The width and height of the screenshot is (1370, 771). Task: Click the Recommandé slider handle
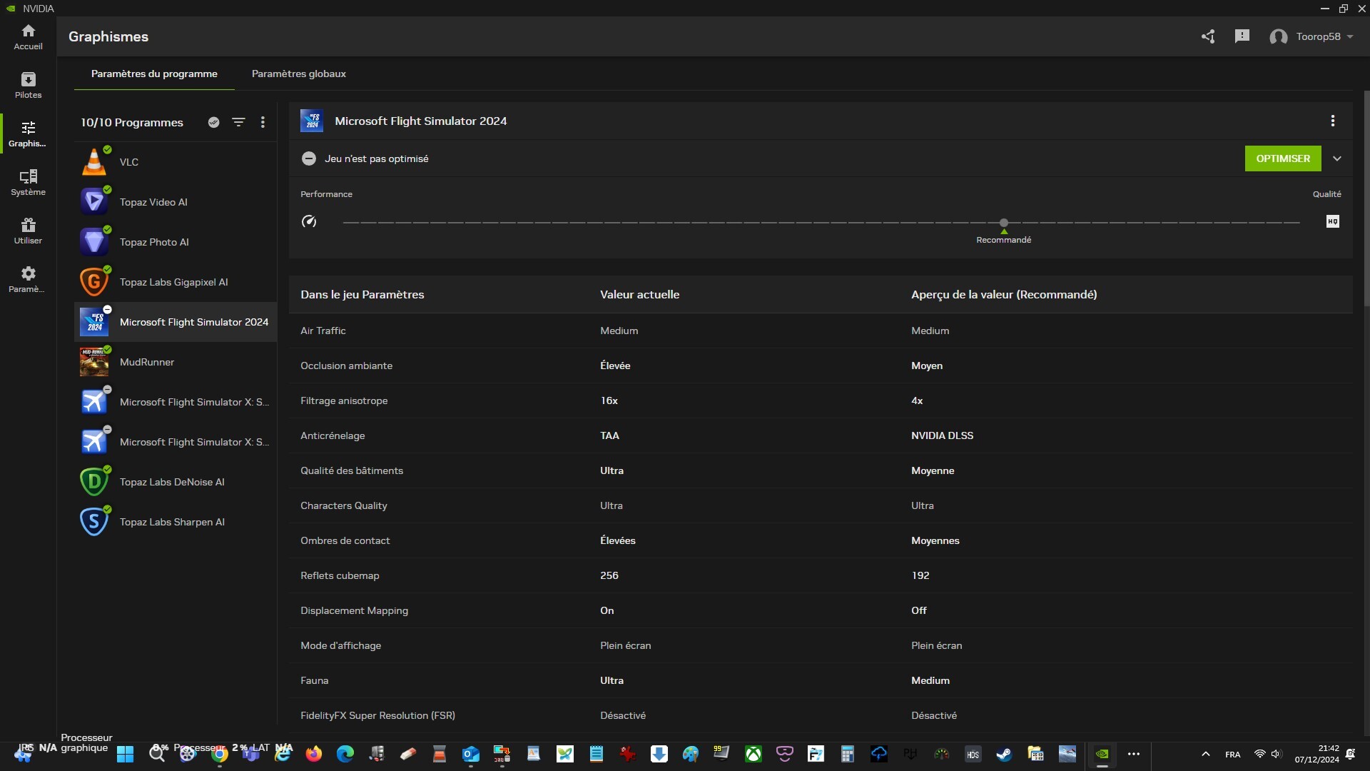click(1004, 223)
